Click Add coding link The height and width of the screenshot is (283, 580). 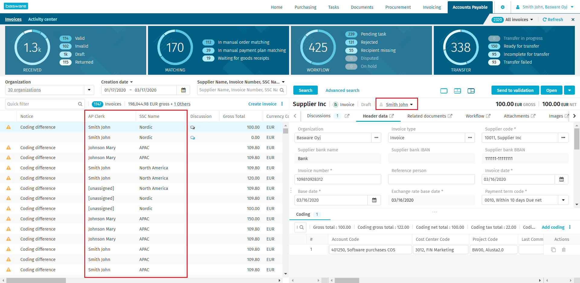click(553, 227)
